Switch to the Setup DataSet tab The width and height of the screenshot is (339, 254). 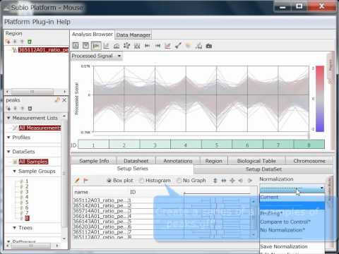[x=263, y=169]
